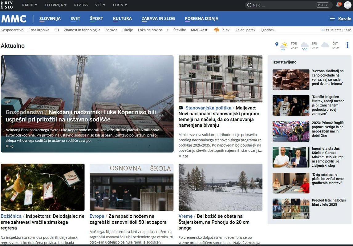Open the Črna kronika subcategory link

coord(39,30)
